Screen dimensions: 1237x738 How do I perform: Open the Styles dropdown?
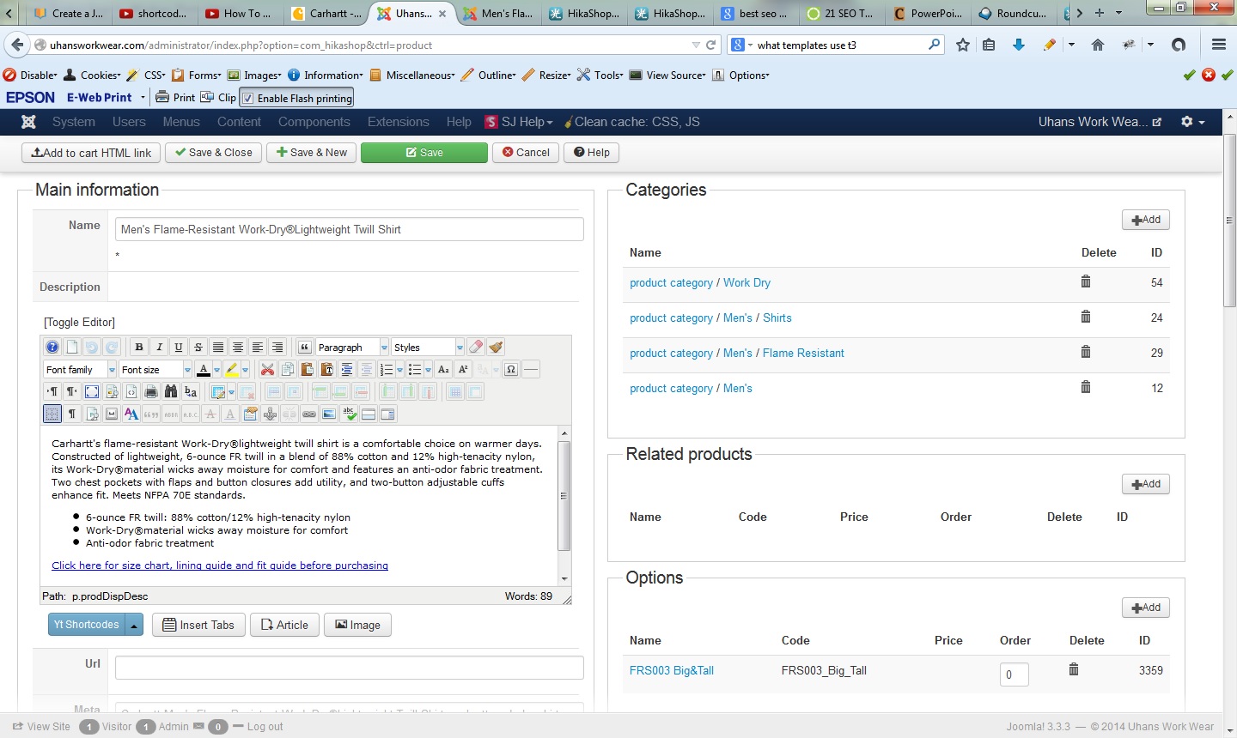click(x=428, y=348)
